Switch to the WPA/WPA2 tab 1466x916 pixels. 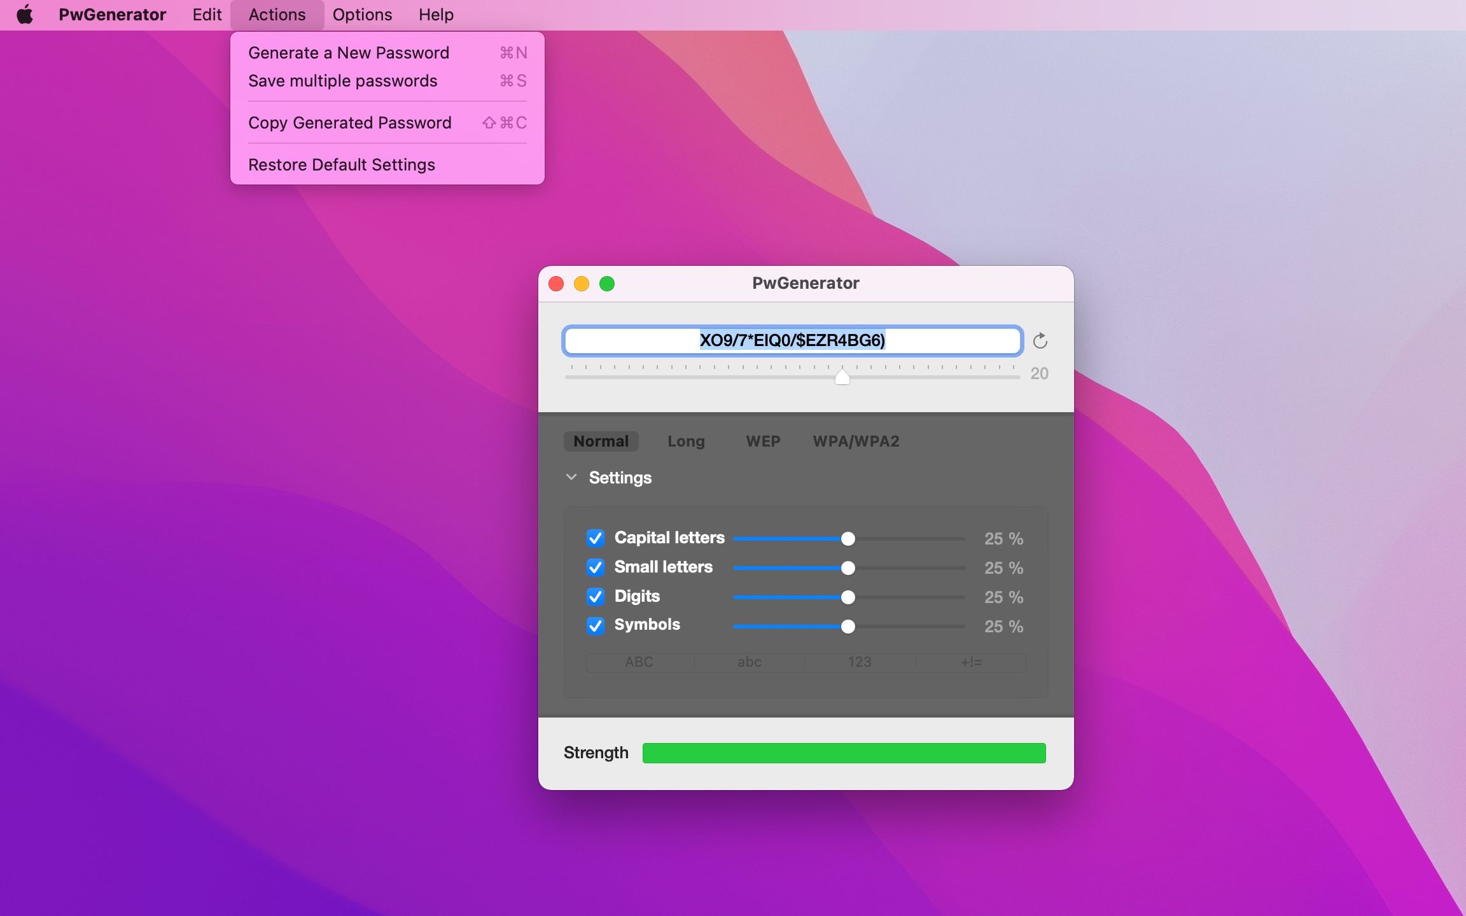pos(857,441)
